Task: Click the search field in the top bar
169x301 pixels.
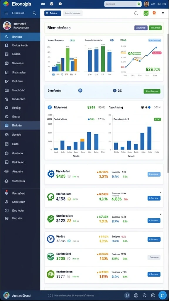Action: [x=122, y=4]
